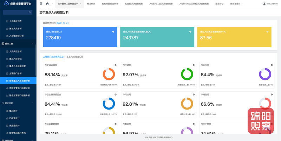Viewport: 281px width, 141px height.
Task: Click 88.14% completion rate
Action: tap(52, 75)
